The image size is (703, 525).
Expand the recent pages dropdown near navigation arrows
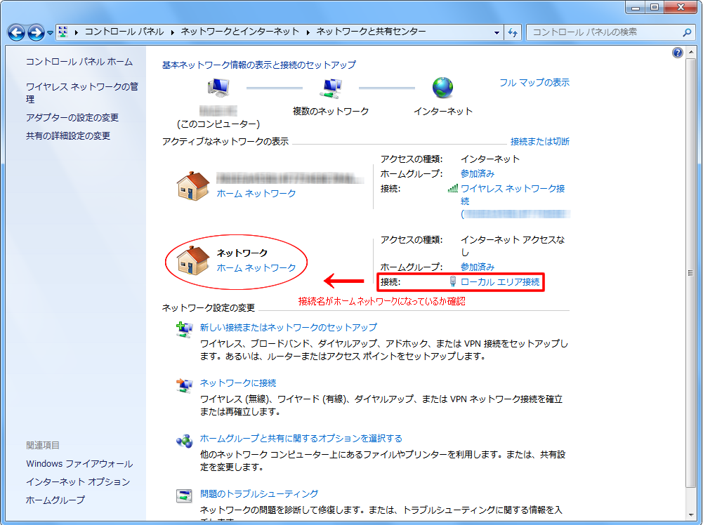(51, 33)
